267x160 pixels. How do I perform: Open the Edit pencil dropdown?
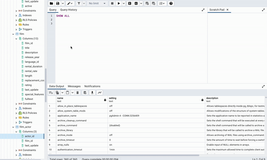70,3
